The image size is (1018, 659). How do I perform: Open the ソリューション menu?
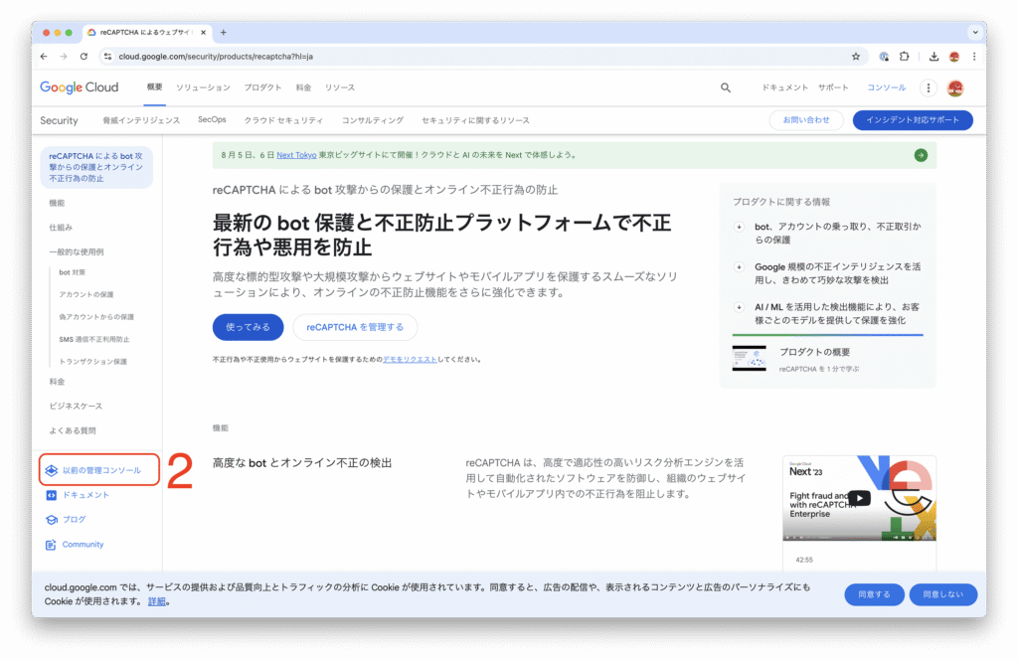[203, 87]
